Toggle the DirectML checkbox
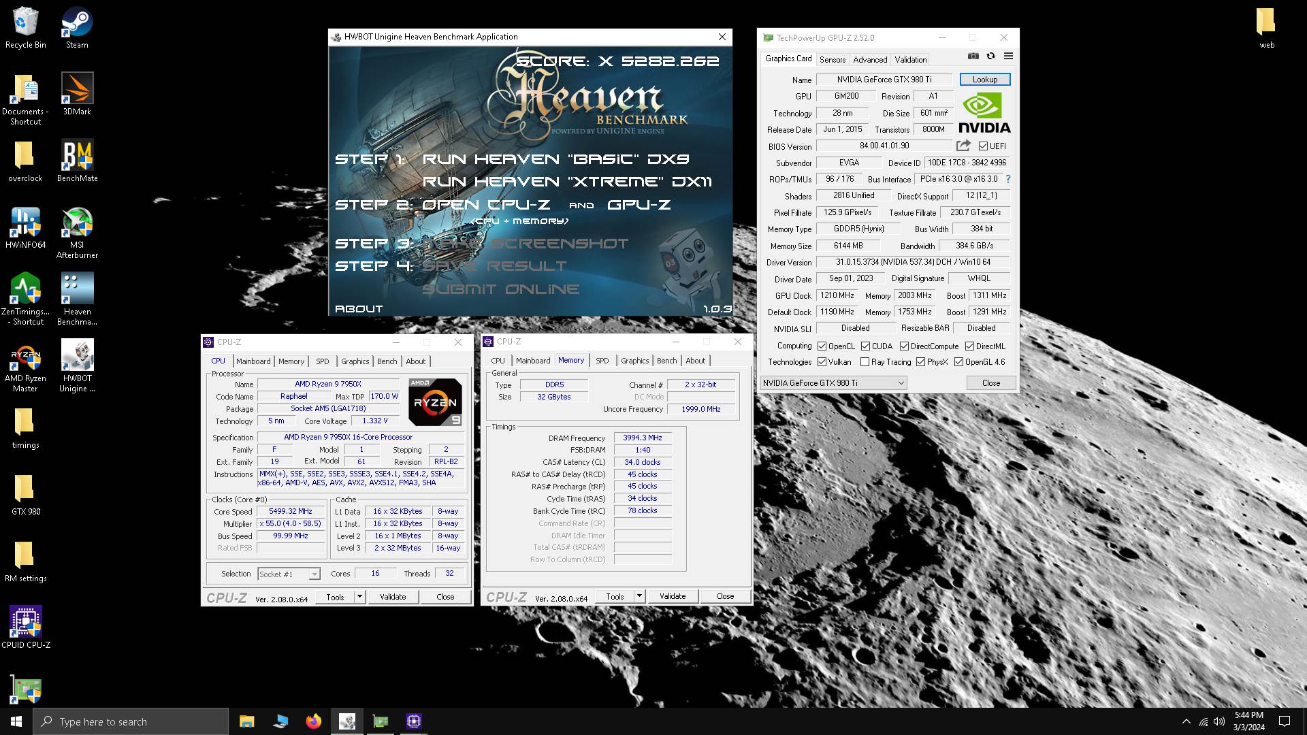 (x=969, y=346)
